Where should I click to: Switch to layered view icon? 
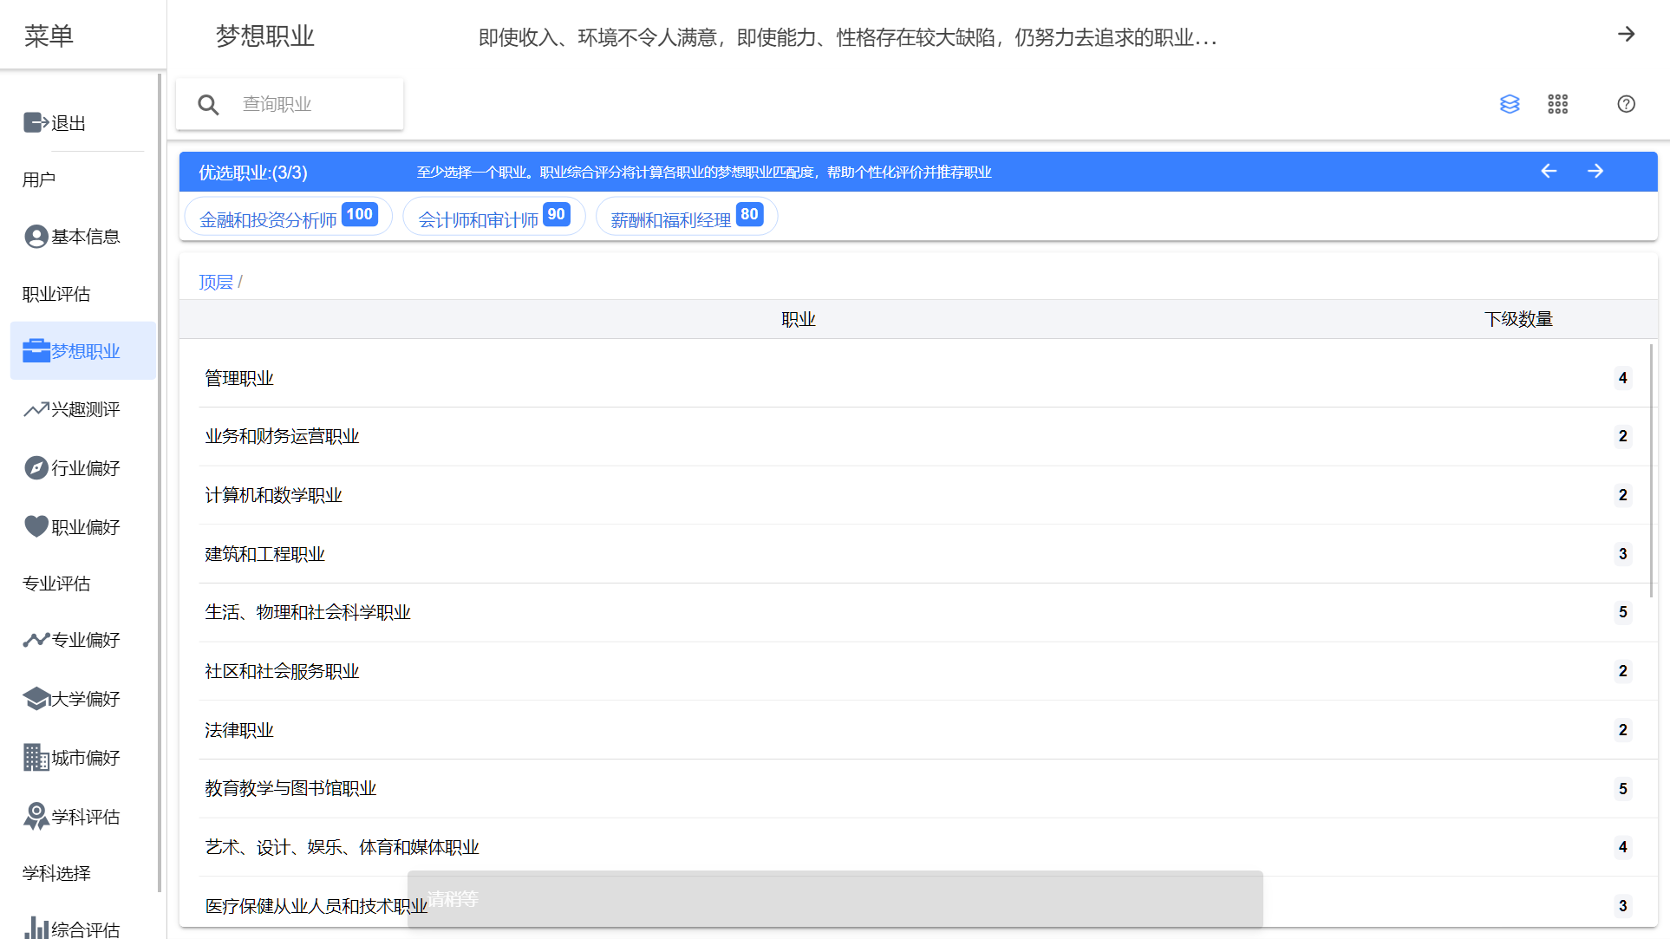1510,104
